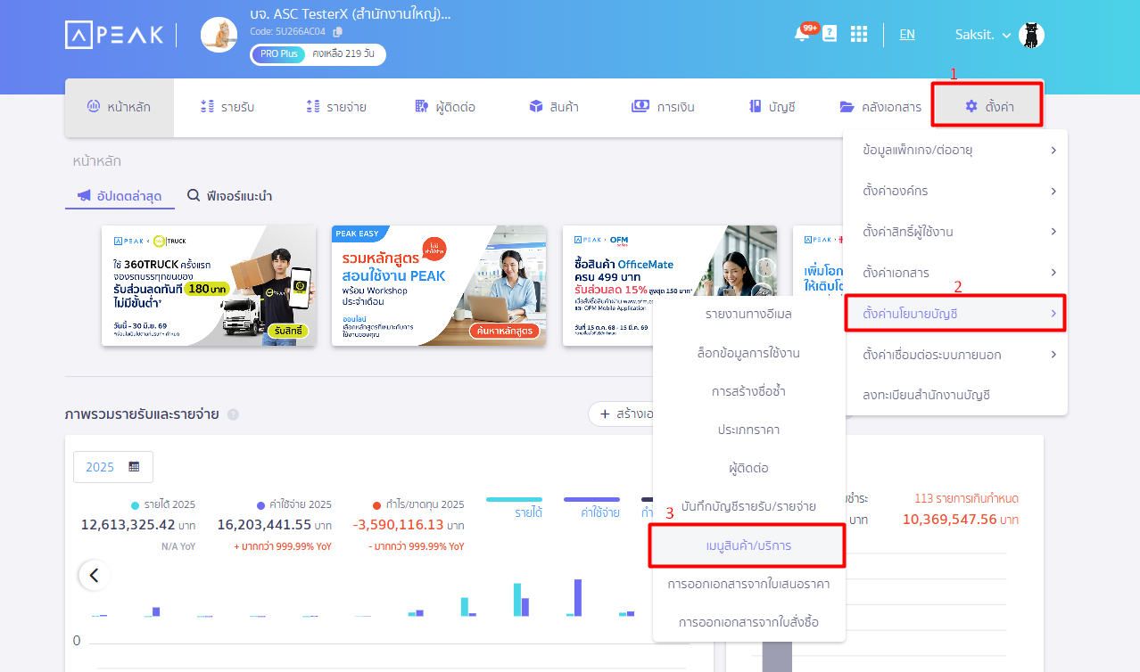Screen dimensions: 1140x672
Task: Click the notification bell icon
Action: coord(801,35)
